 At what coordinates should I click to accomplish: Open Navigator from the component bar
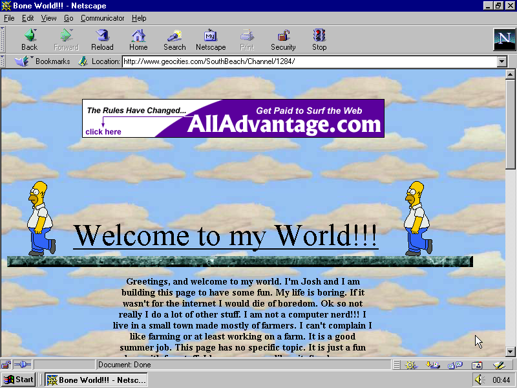point(411,365)
